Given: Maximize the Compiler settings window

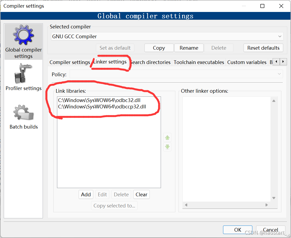Looking at the screenshot, I should click(x=262, y=6).
